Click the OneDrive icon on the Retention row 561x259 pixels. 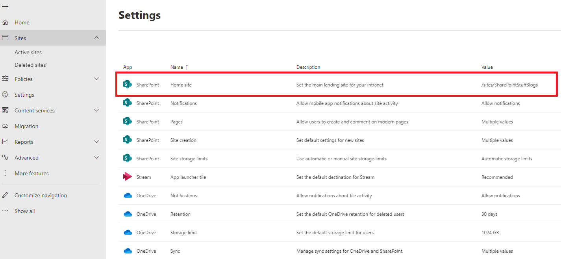(127, 214)
